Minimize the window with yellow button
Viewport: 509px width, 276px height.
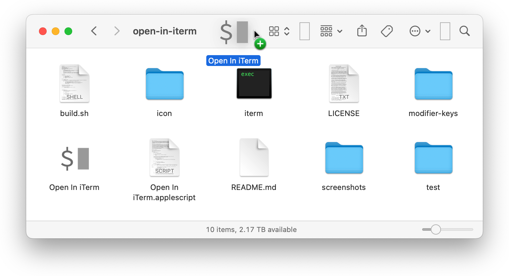[56, 31]
